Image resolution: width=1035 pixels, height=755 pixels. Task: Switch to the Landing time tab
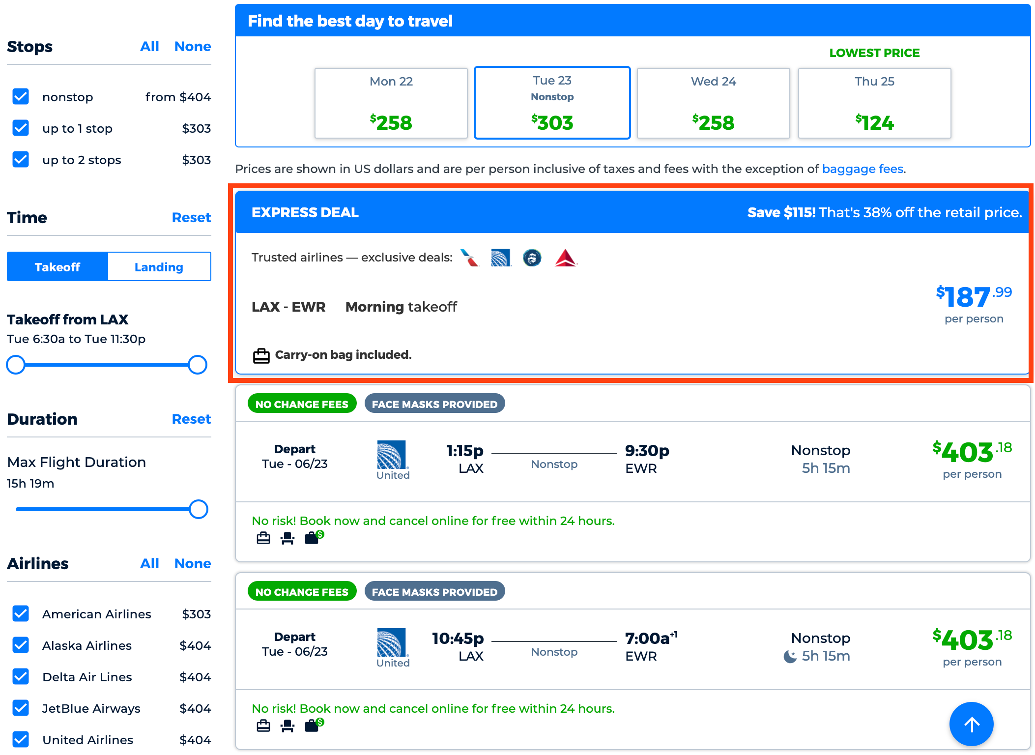159,267
